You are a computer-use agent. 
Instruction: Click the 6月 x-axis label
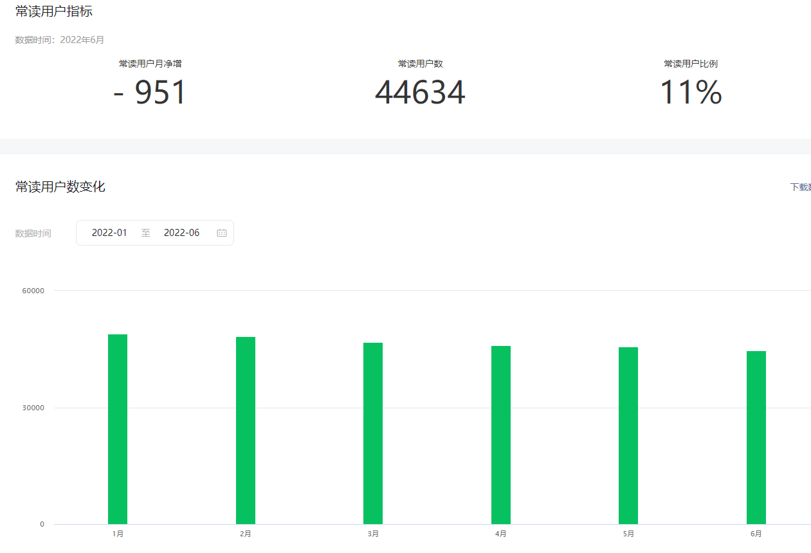756,534
